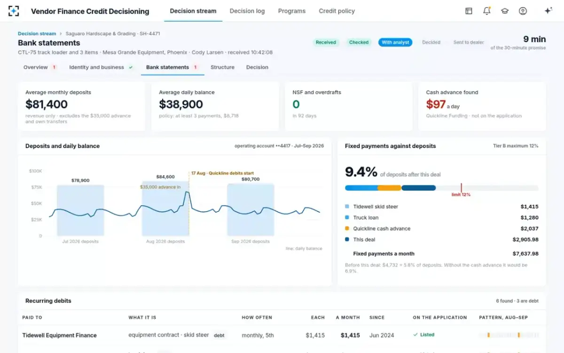
Task: Click the fixed payments progress bar
Action: click(442, 188)
